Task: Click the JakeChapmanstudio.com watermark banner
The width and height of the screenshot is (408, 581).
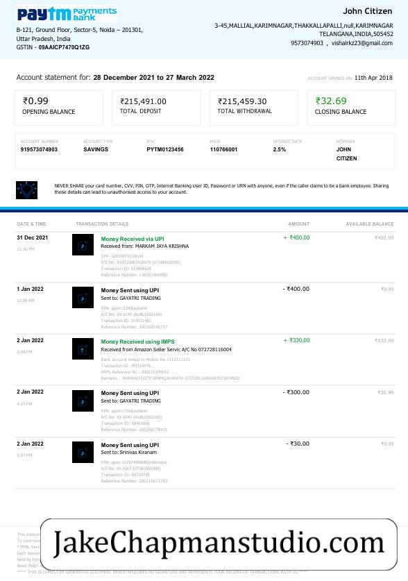Action: click(x=219, y=544)
